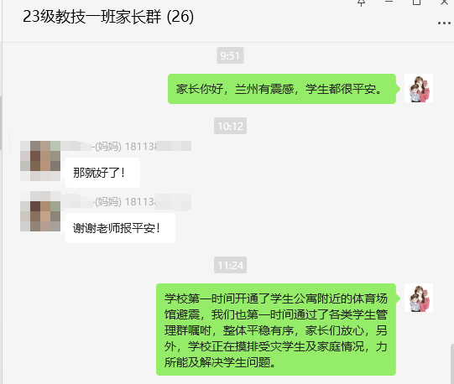Click the 9:51 timestamp label
Screen dimensions: 454x384
coord(230,55)
